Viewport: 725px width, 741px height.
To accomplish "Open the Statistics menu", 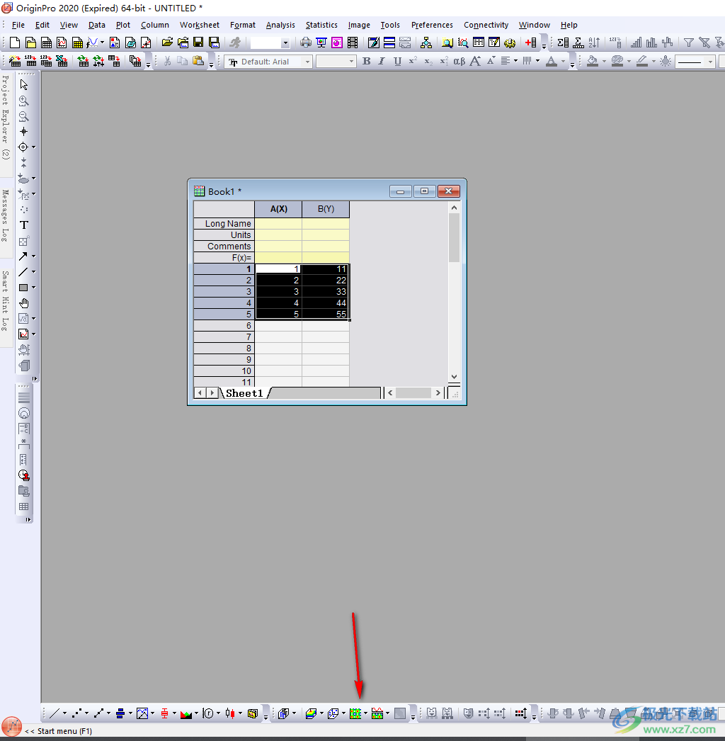I will [x=321, y=25].
